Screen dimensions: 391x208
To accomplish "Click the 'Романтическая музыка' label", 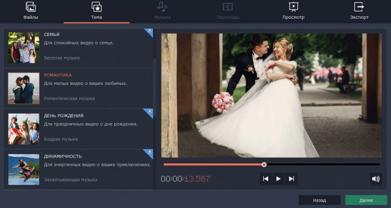I will coord(69,98).
